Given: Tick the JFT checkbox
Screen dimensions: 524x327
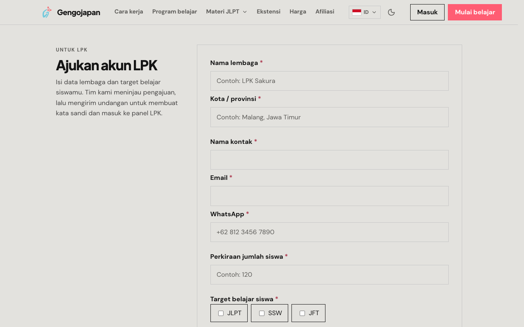Looking at the screenshot, I should coord(302,313).
